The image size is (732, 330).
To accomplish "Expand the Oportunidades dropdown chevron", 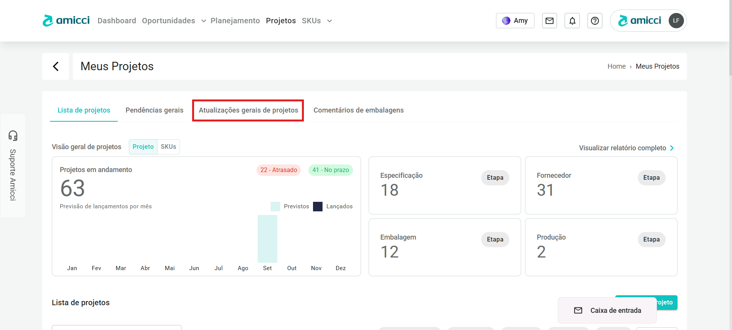I will click(204, 21).
